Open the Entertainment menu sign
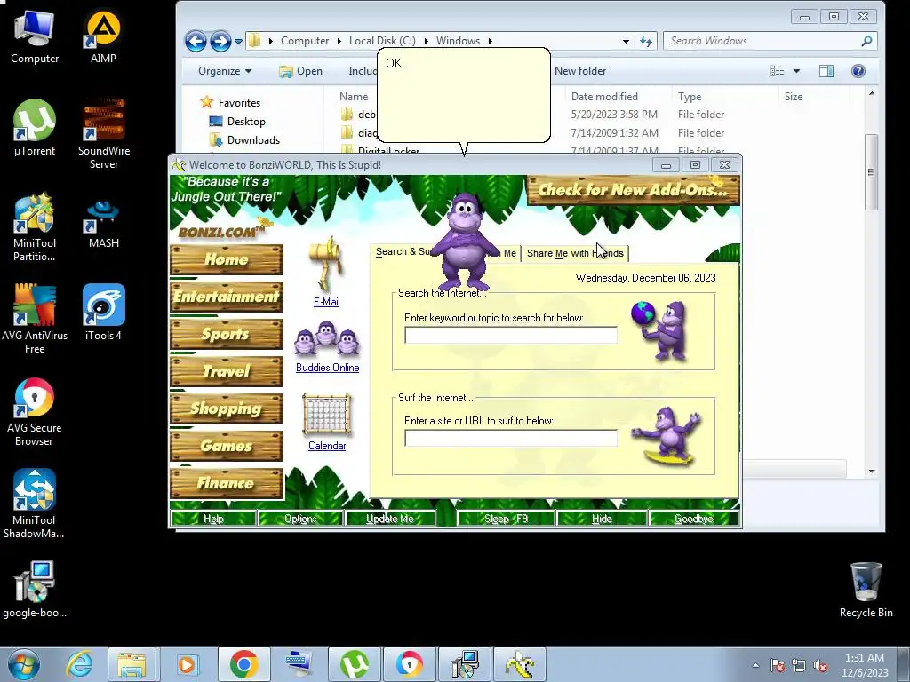 pos(227,297)
